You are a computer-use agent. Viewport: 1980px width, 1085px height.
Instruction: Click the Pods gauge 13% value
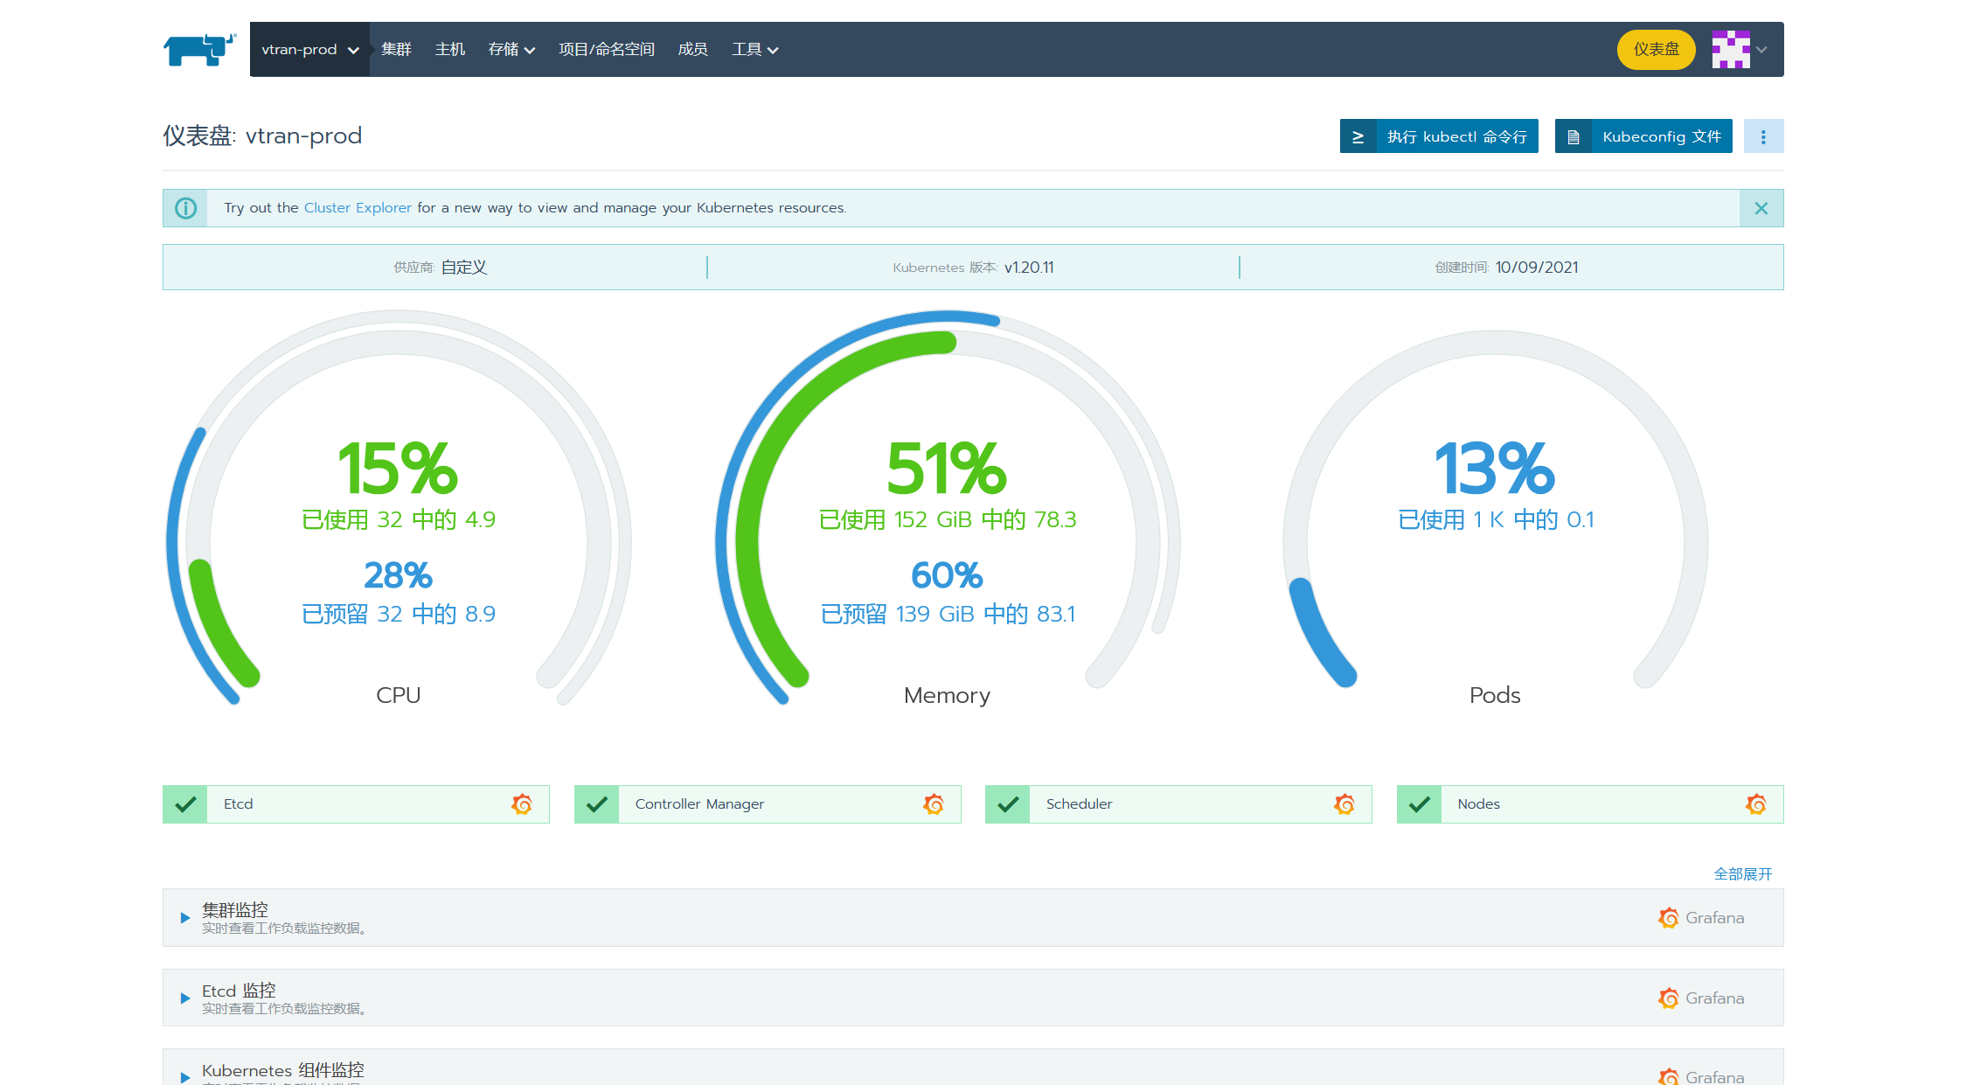click(1495, 469)
